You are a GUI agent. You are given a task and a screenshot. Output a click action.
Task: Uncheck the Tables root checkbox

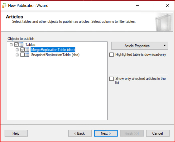click(x=16, y=45)
